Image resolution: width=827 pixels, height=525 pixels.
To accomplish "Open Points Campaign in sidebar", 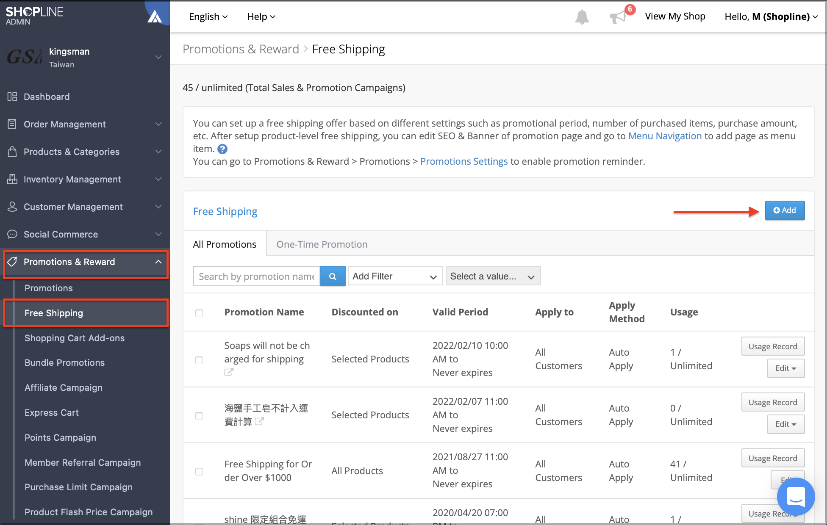I will pyautogui.click(x=60, y=437).
